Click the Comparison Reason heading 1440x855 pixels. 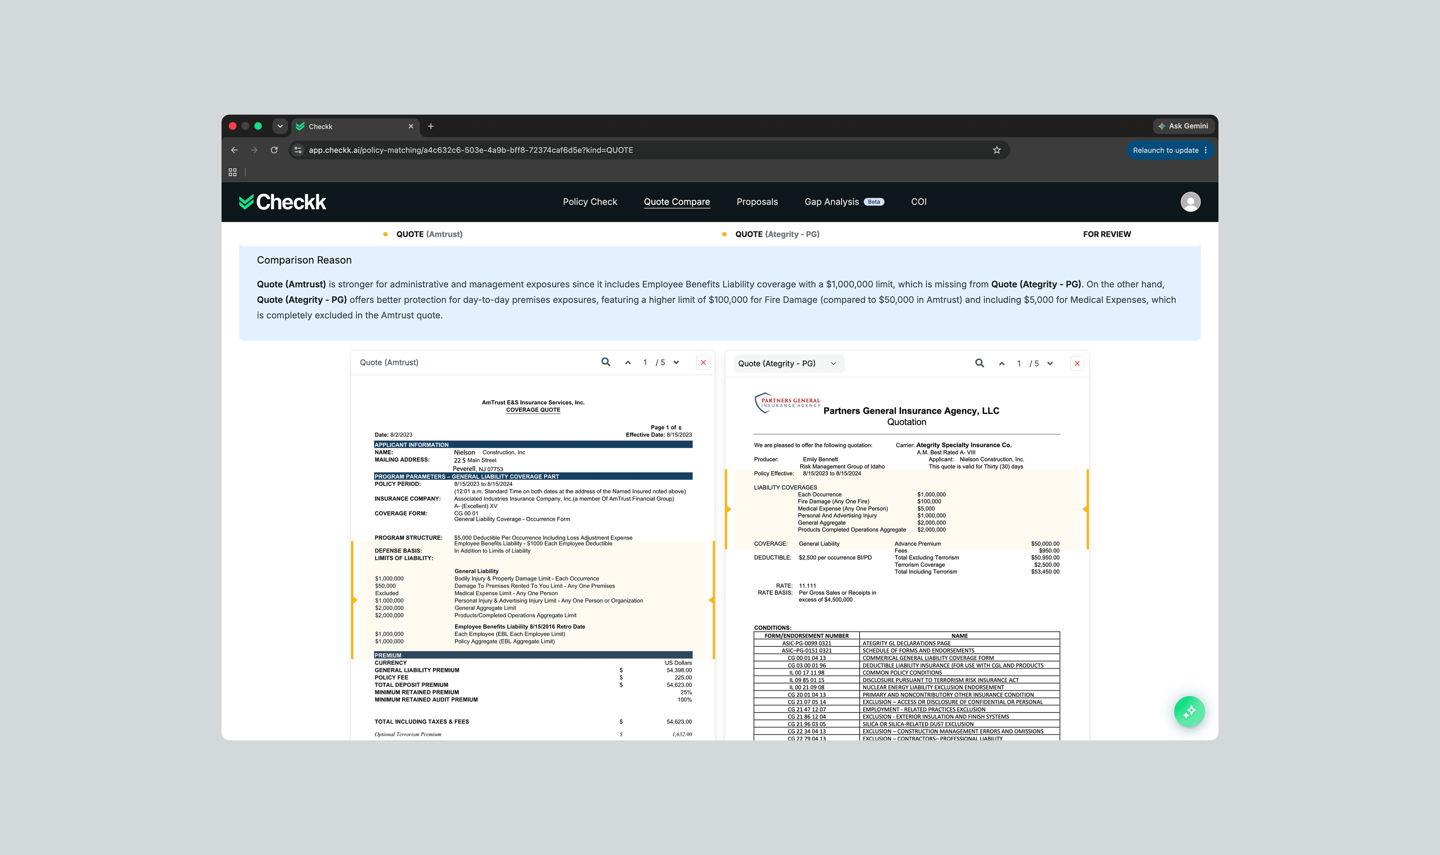304,260
